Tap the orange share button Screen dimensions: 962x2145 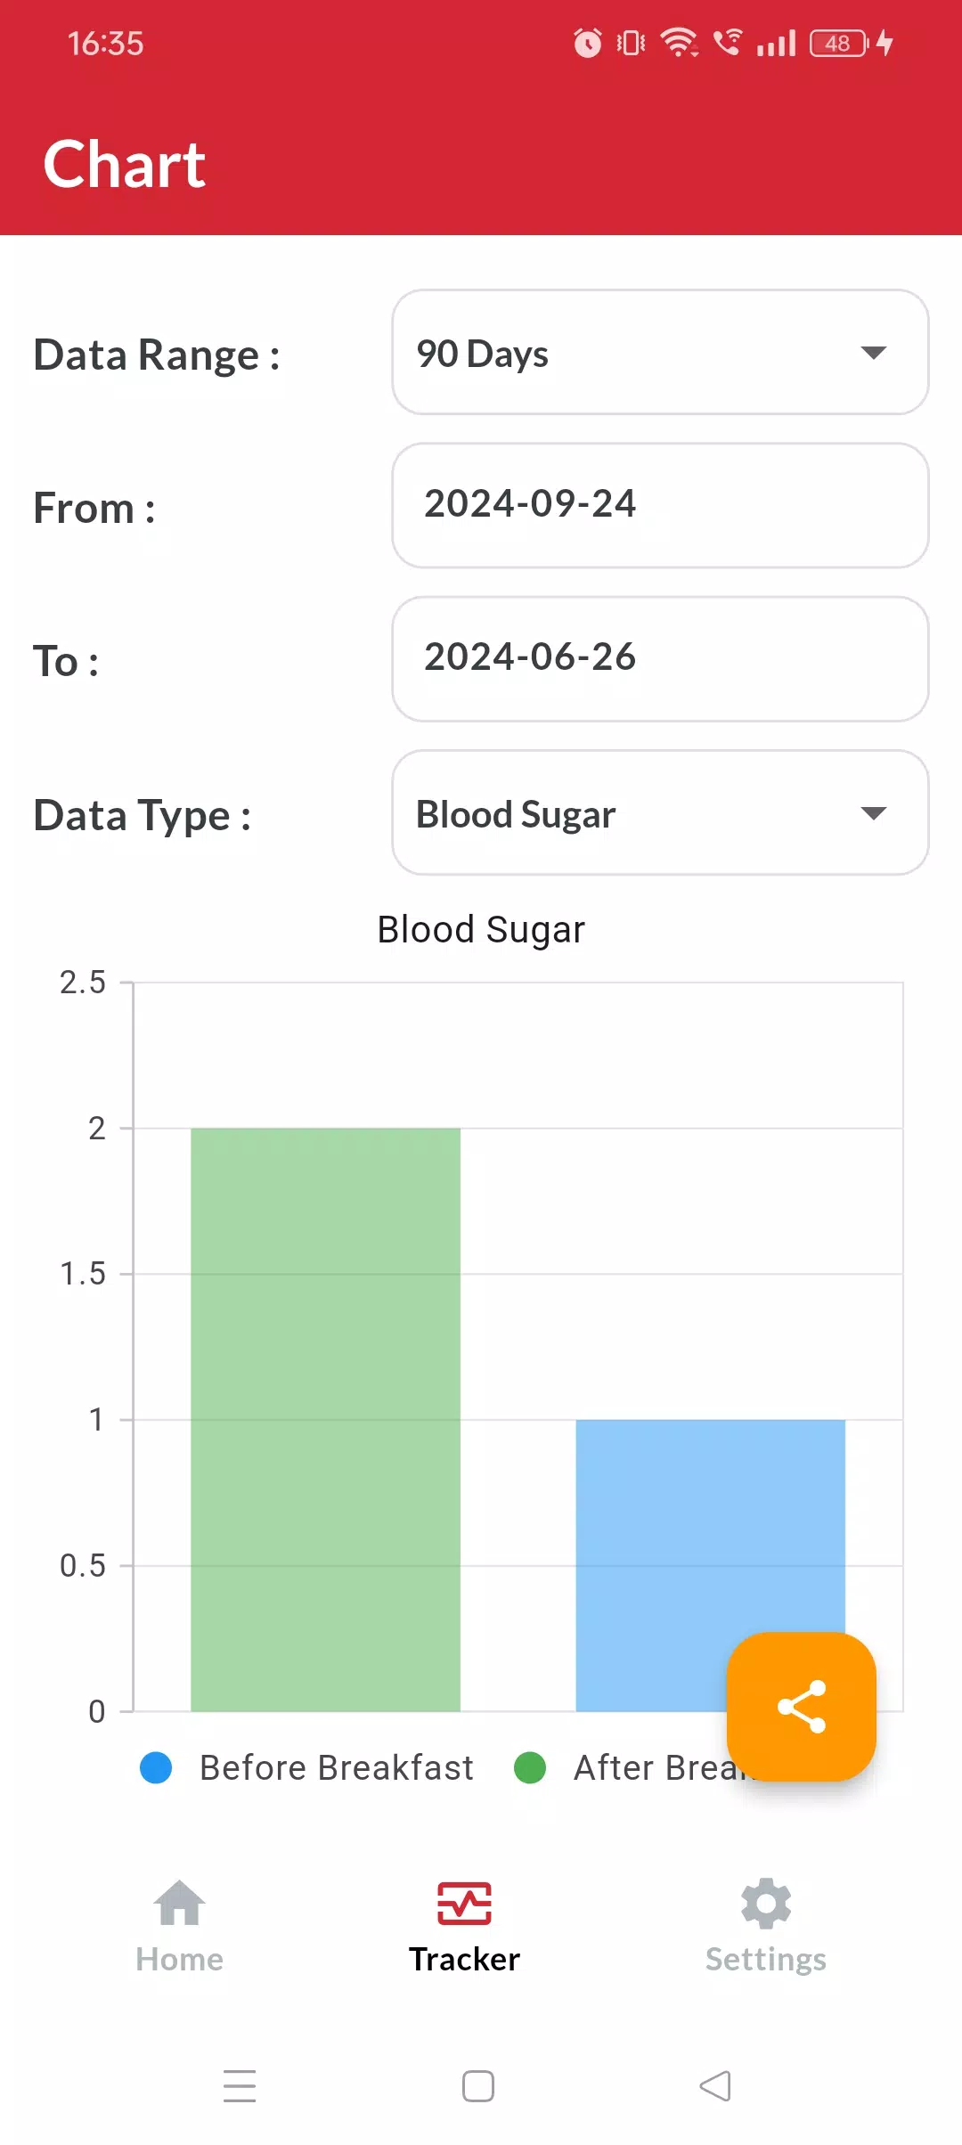[801, 1706]
